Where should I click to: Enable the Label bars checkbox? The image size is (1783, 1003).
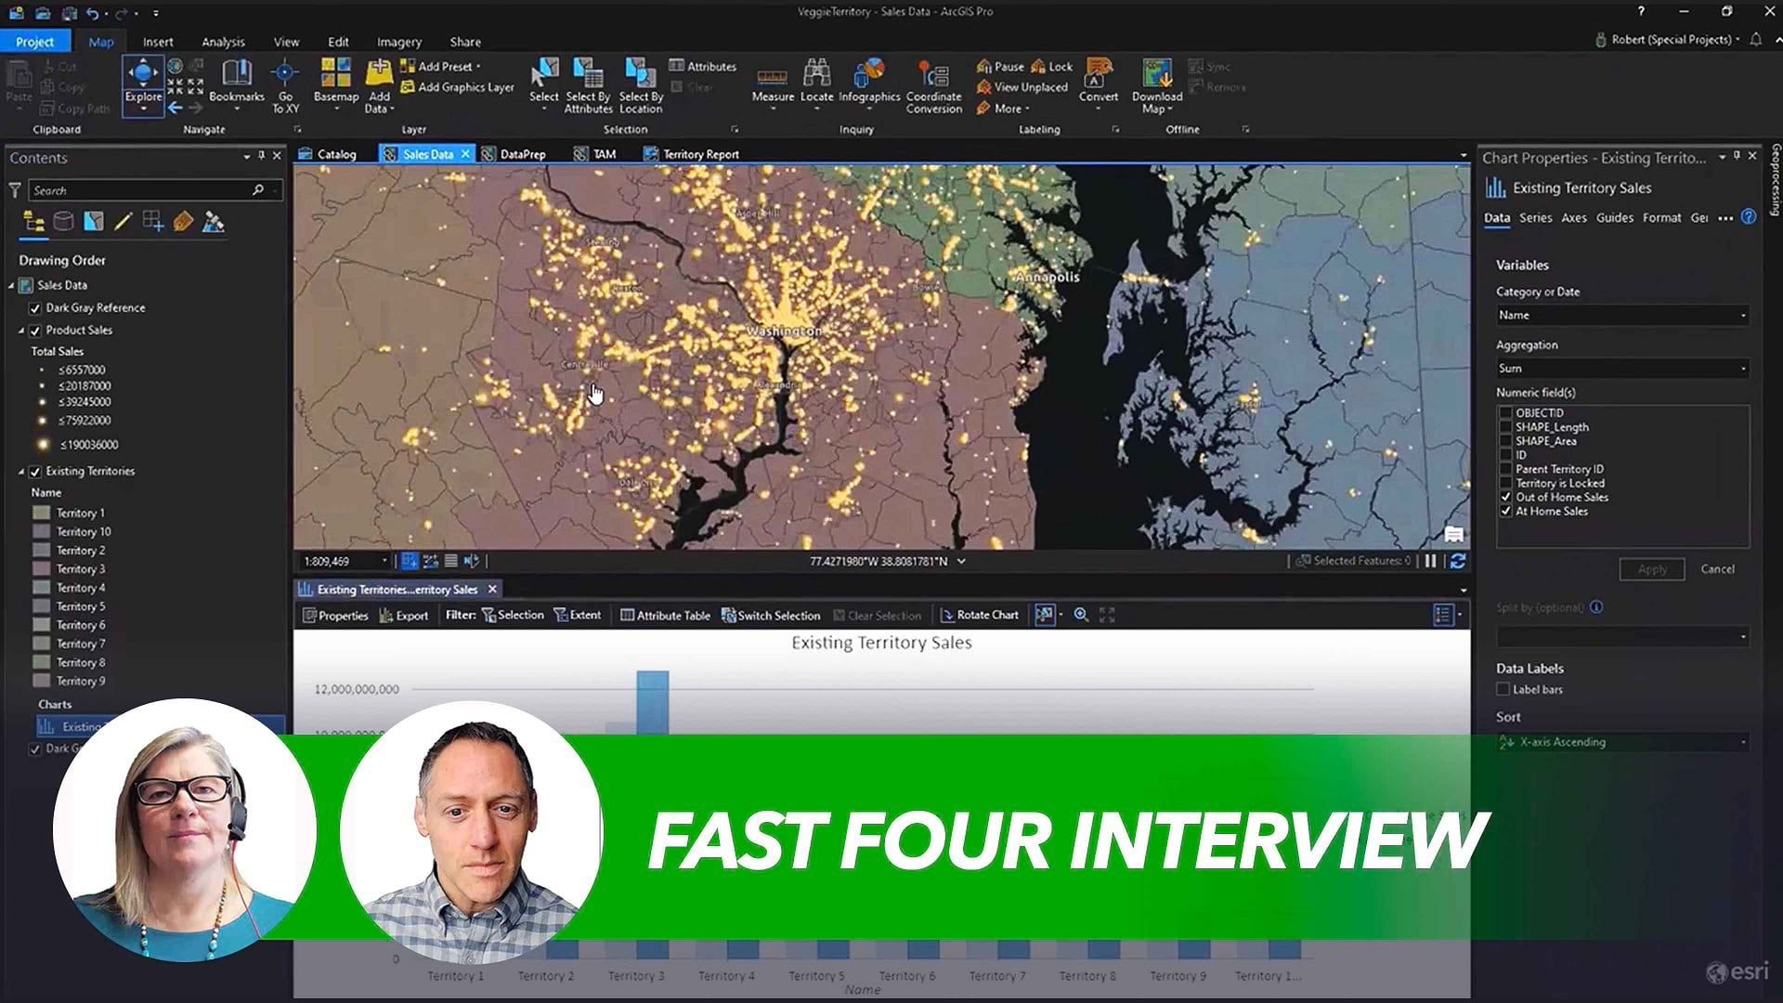click(1503, 689)
